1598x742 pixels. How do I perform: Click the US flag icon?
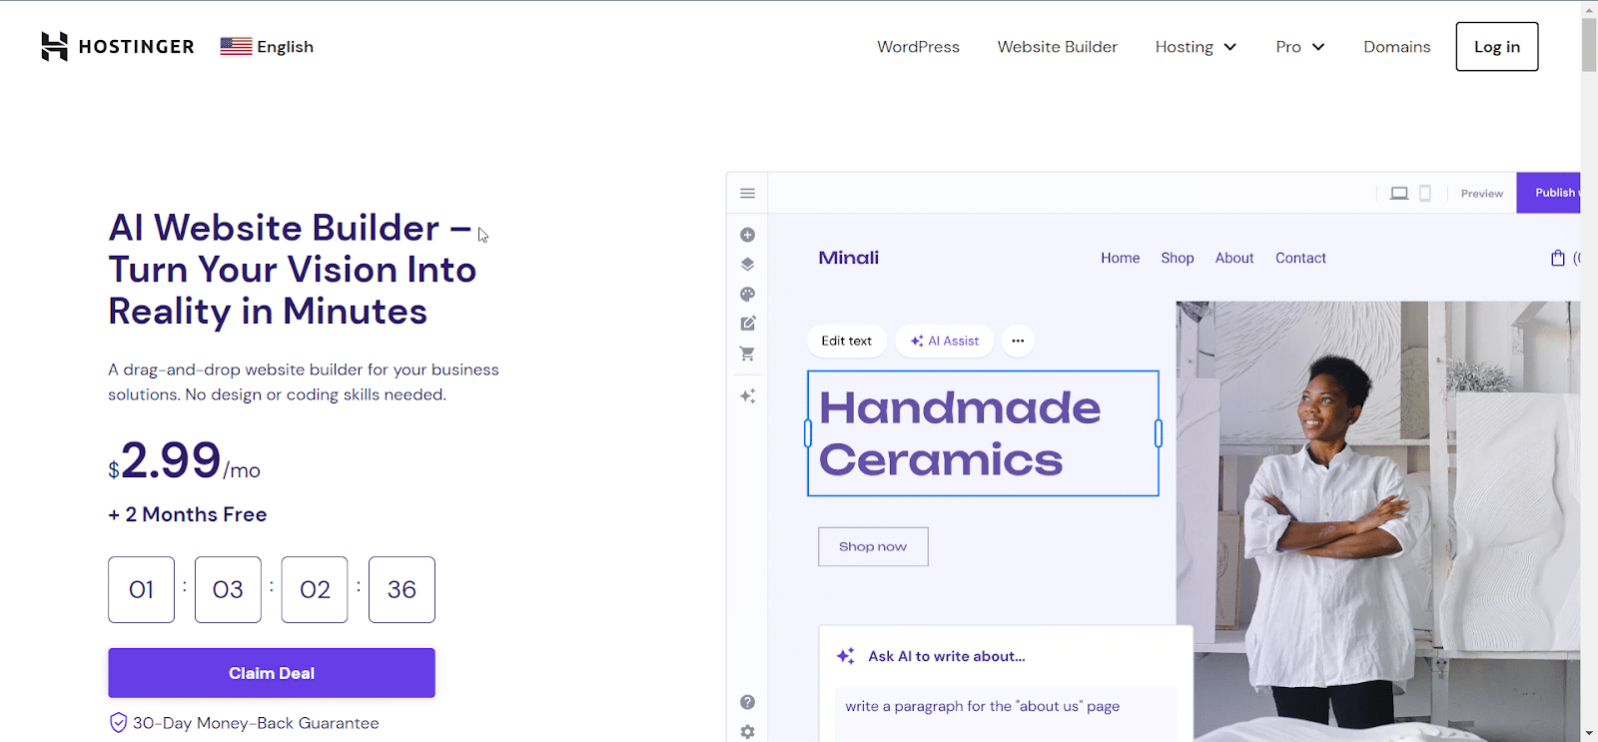[x=236, y=46]
